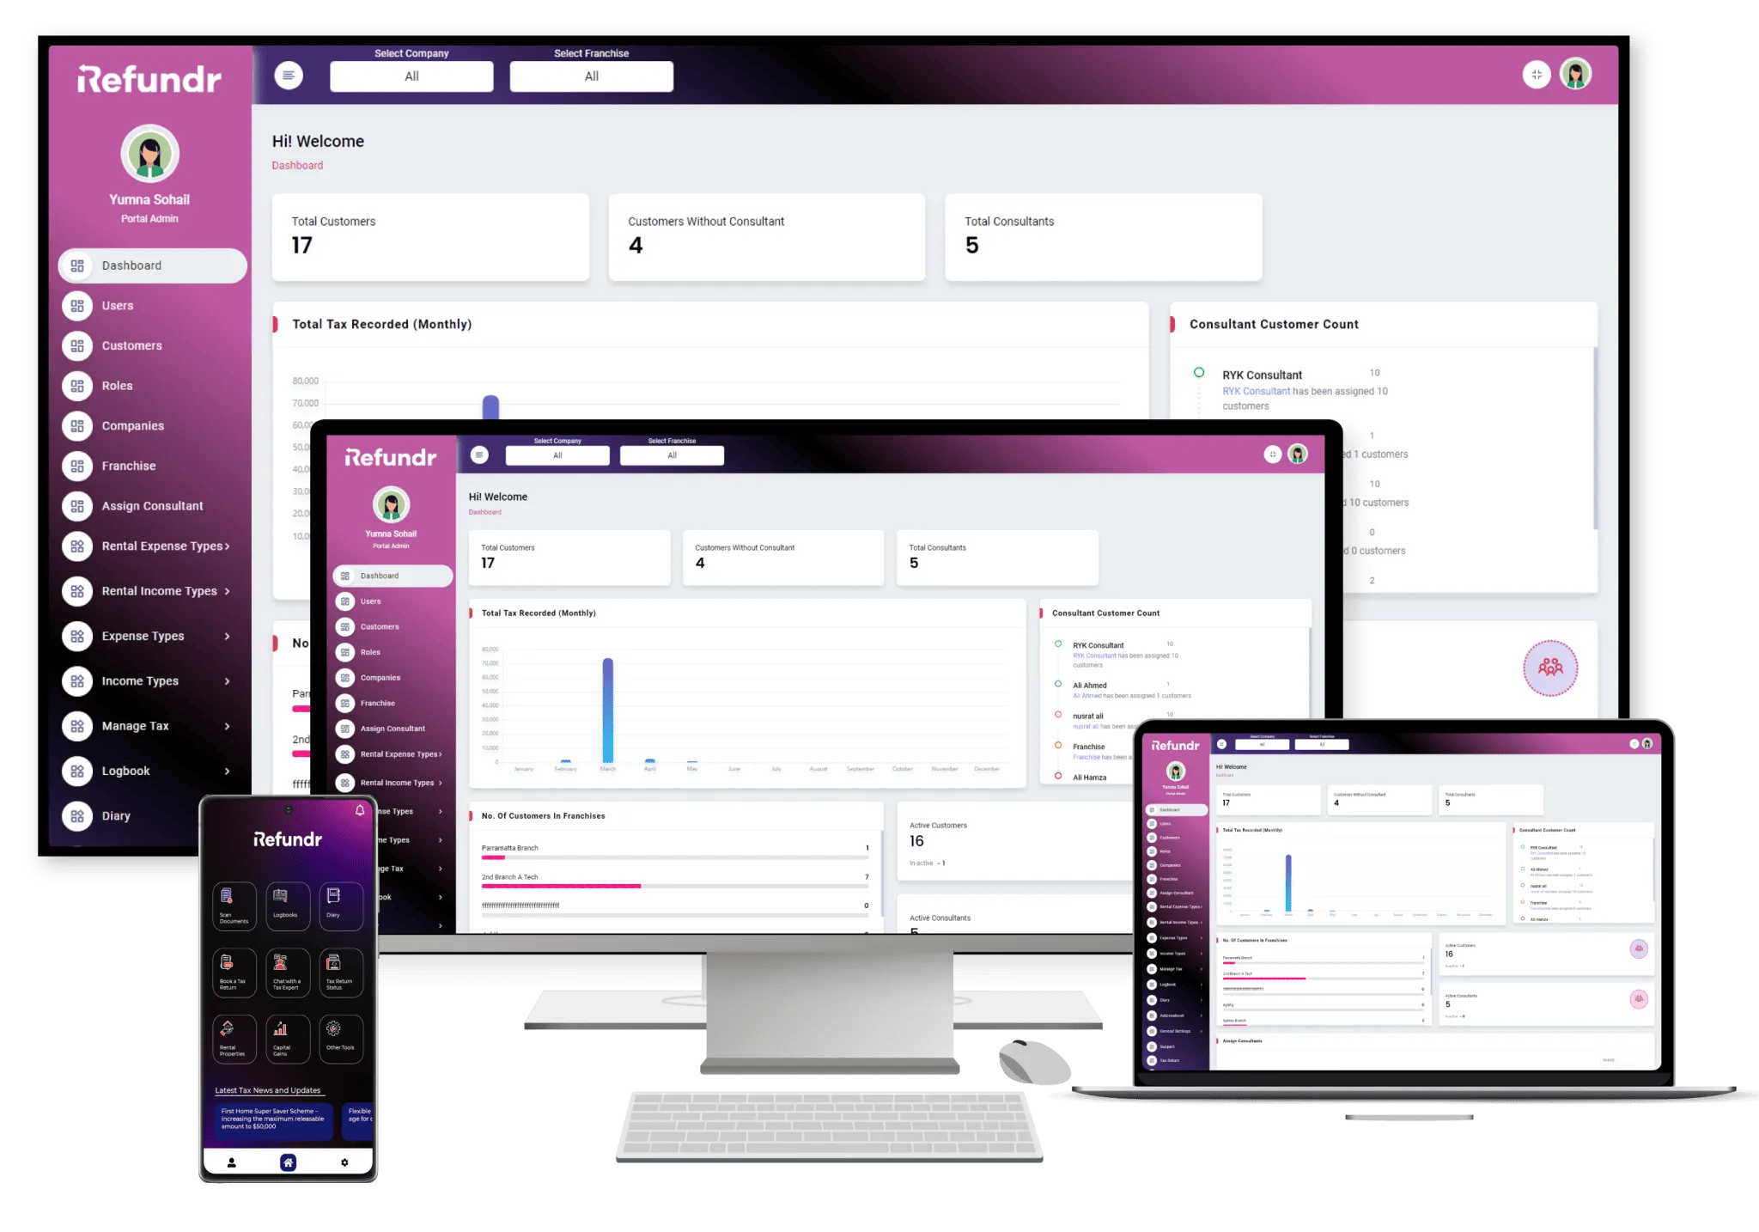Select the RYK Consultant radio option
The height and width of the screenshot is (1232, 1759).
1199,372
